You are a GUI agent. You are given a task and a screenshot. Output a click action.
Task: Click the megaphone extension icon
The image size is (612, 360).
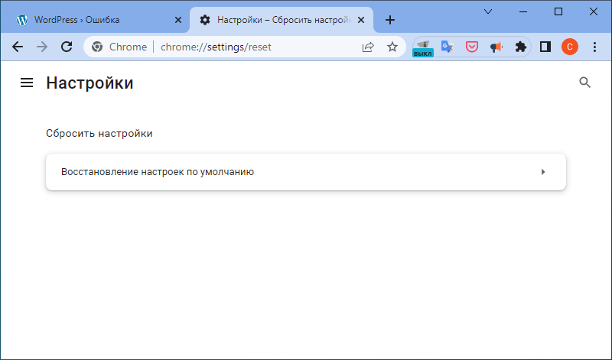pos(496,47)
